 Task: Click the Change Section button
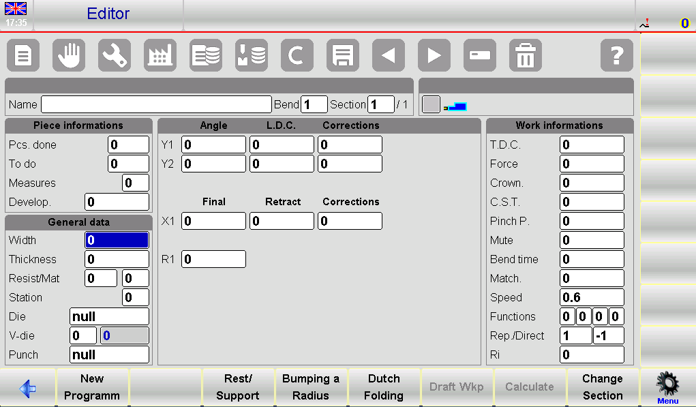(603, 387)
